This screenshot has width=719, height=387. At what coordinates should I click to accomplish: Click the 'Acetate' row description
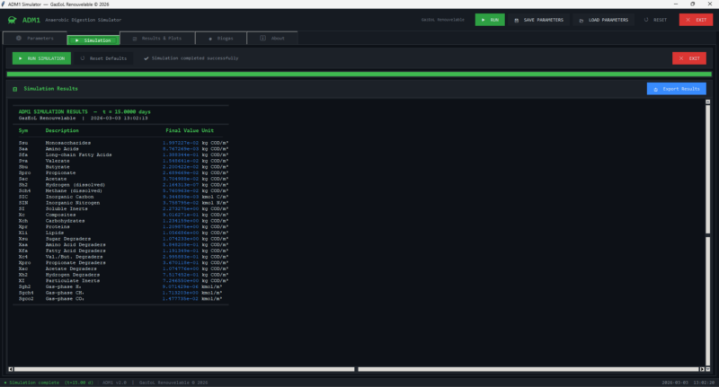point(56,179)
